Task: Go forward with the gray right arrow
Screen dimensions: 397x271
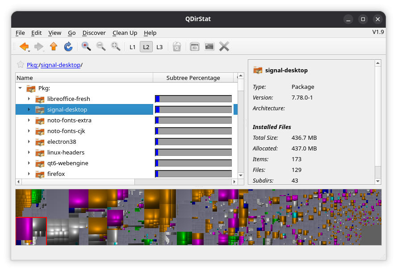Action: click(x=39, y=47)
